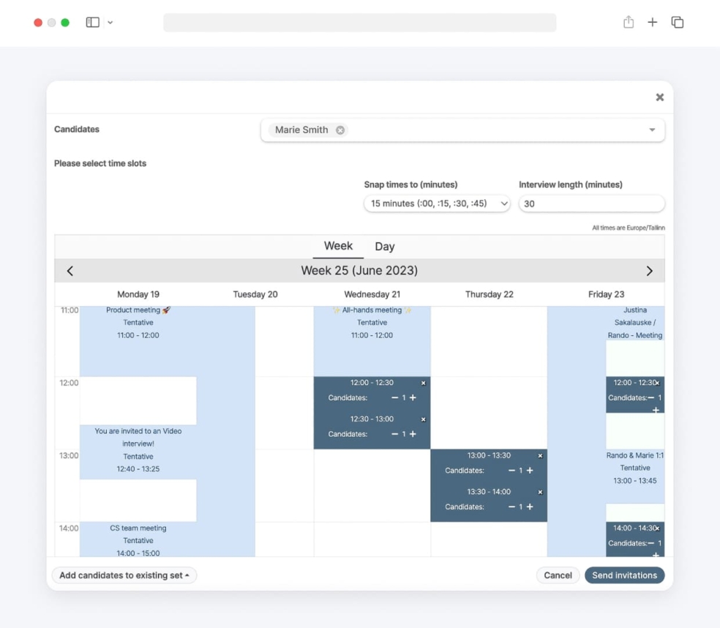The height and width of the screenshot is (628, 720).
Task: Delete Thursday 13:00 - 13:30 slot
Action: pos(541,456)
